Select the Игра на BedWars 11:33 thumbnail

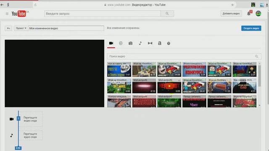[219, 86]
